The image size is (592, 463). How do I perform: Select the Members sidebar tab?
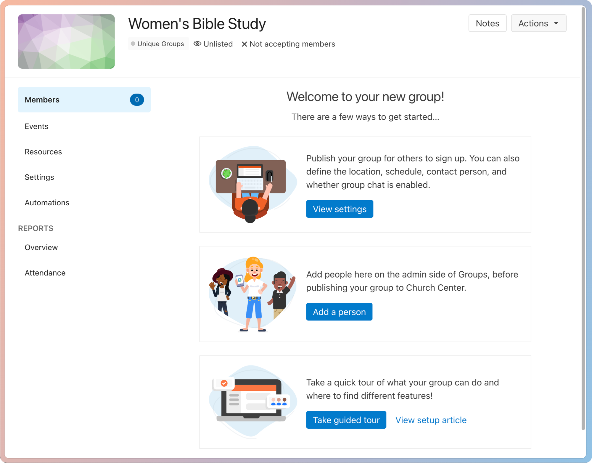(42, 100)
